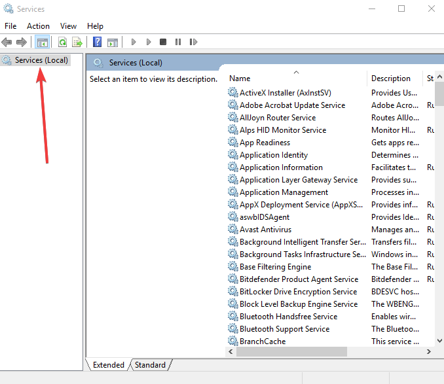The width and height of the screenshot is (444, 384).
Task: Click the Services gear icon in title bar
Action: coord(9,9)
